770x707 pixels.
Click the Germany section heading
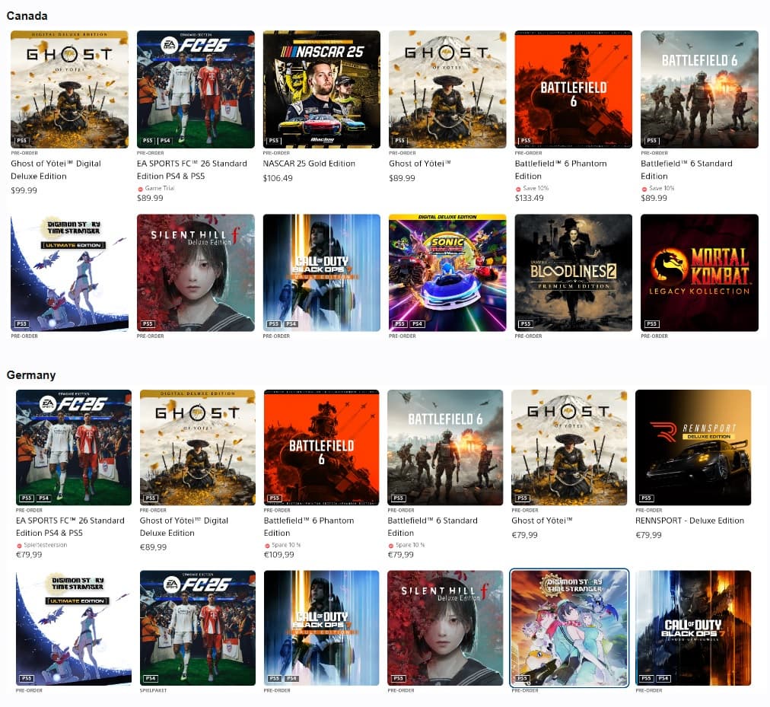point(31,375)
